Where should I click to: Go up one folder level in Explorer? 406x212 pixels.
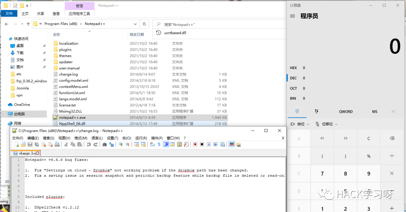(x=28, y=24)
